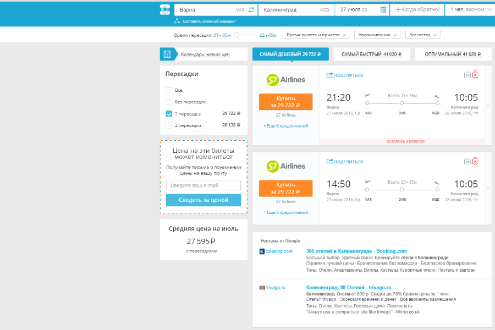Viewport: 495px width, 330px height.
Task: Open passengers and class dropdown
Action: (470, 9)
